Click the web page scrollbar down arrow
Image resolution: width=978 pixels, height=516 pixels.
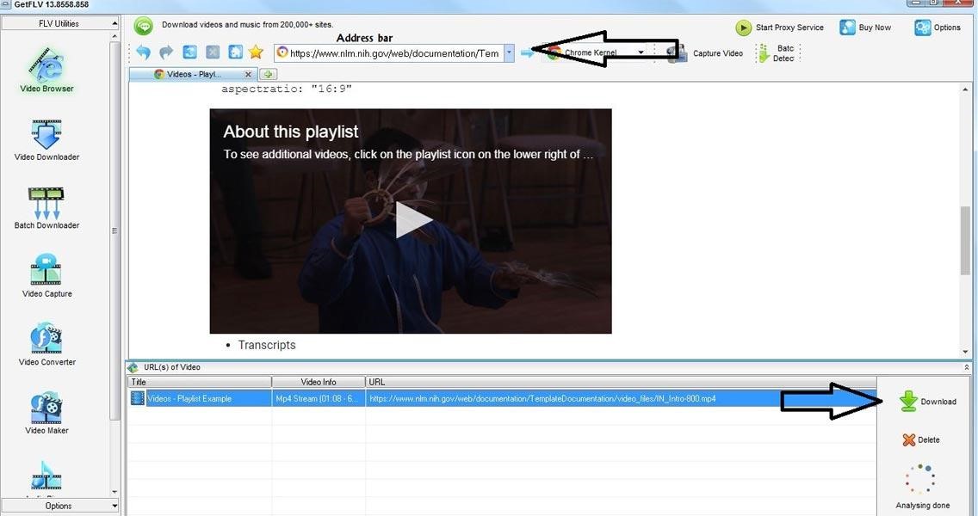pos(966,352)
